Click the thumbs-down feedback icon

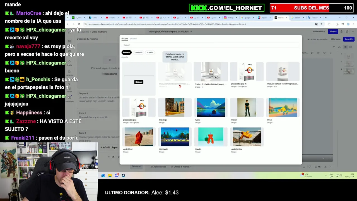324,53
